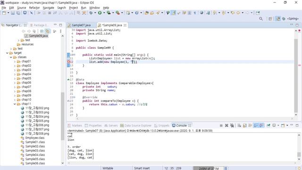Click the Run (green play) toolbar icon
This screenshot has height=170, width=302.
click(100, 13)
